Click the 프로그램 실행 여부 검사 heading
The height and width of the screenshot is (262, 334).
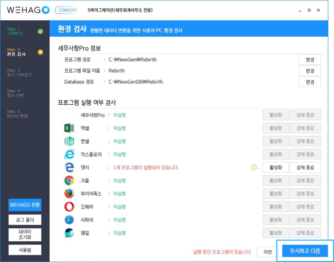[87, 103]
